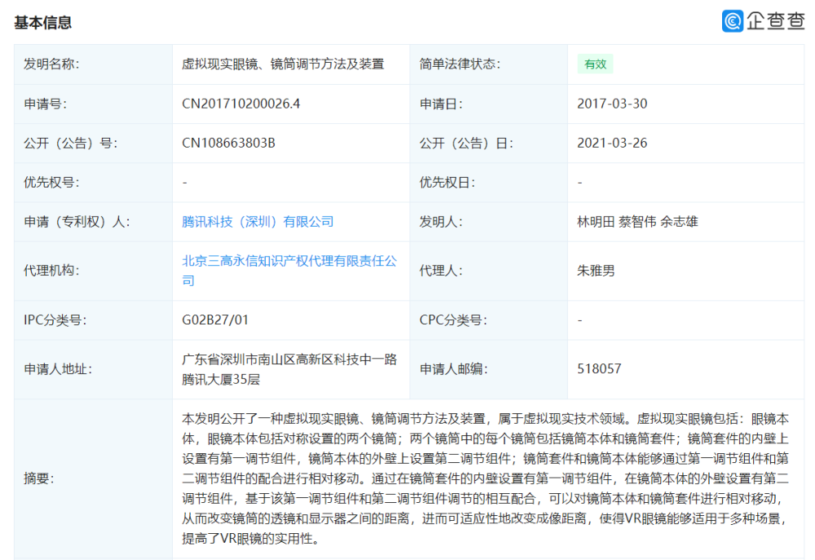The image size is (815, 560).
Task: Open the 北京三高永信知识产权代理有限责任公司 agency link
Action: point(289,271)
